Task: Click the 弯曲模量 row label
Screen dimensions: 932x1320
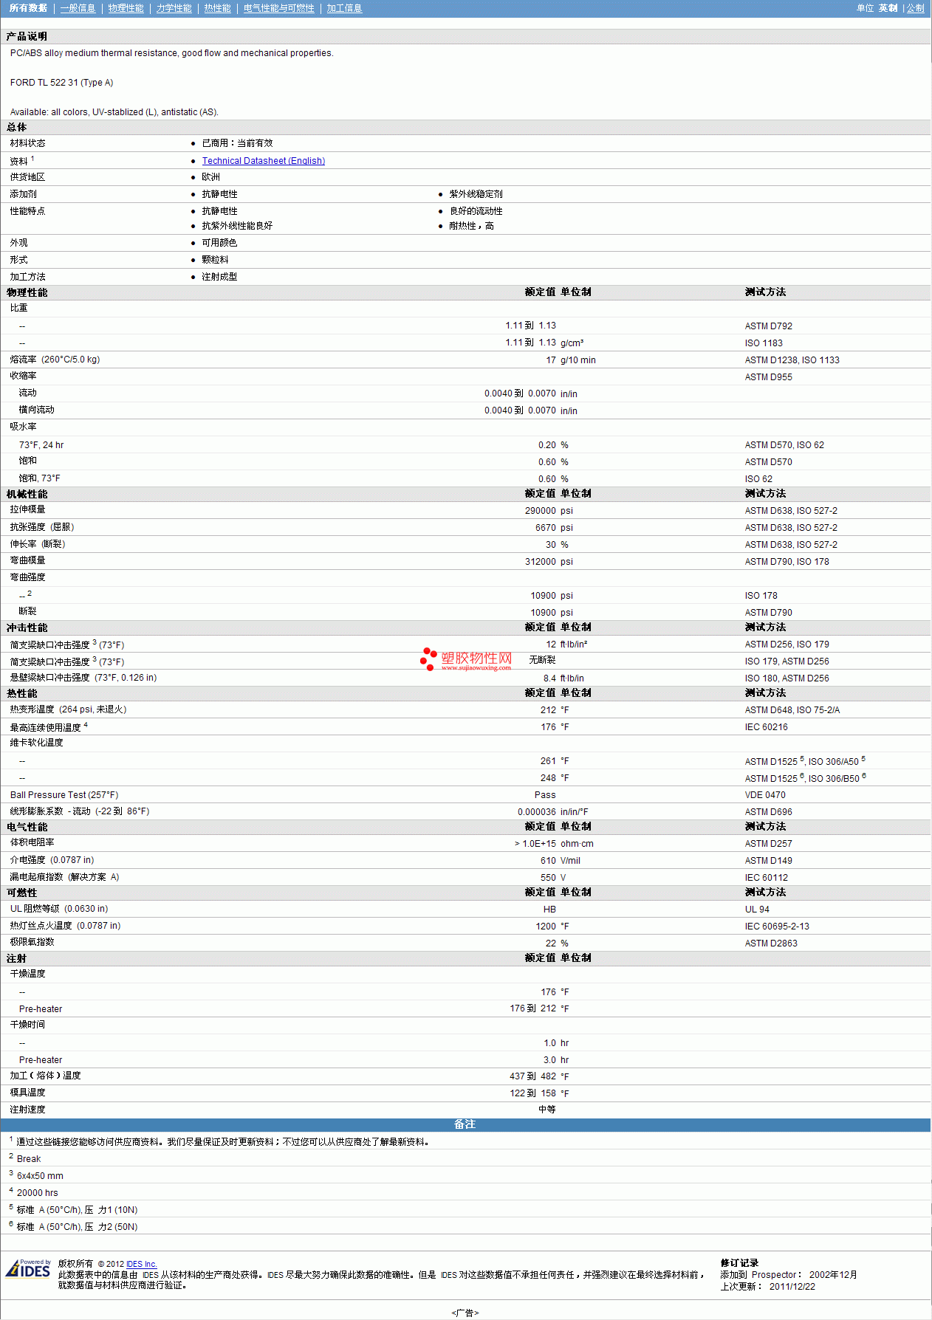Action: 28,560
